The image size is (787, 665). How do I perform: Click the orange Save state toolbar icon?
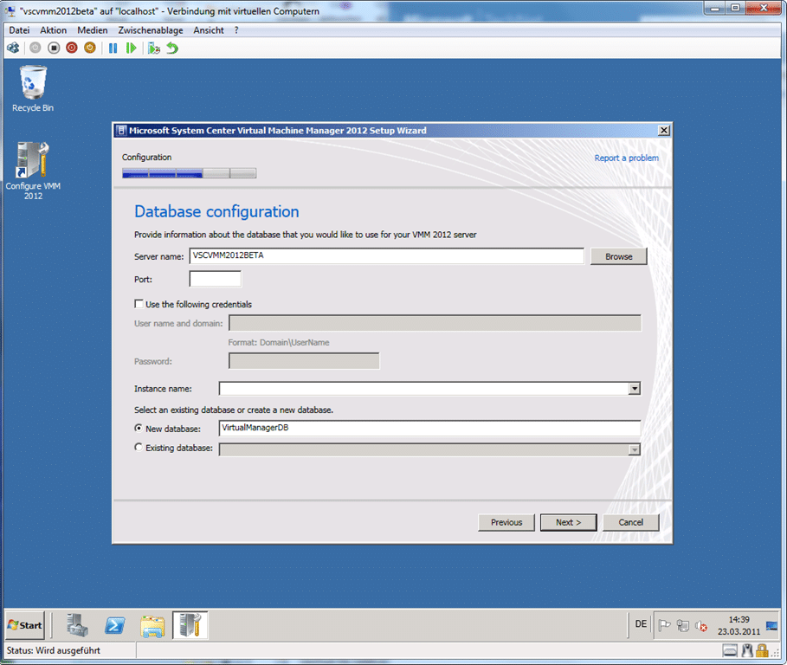[90, 48]
